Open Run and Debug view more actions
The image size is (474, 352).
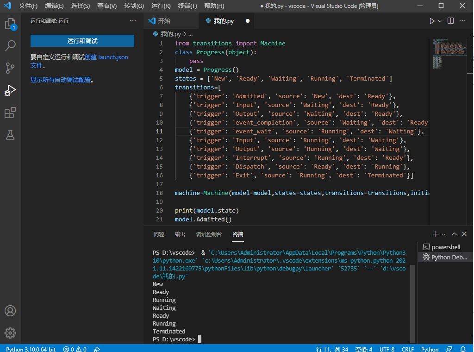(133, 21)
